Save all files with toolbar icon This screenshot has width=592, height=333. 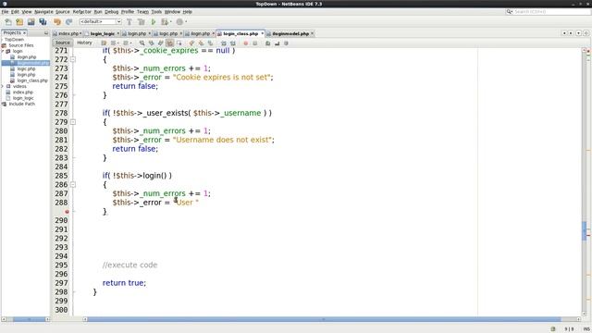point(43,22)
